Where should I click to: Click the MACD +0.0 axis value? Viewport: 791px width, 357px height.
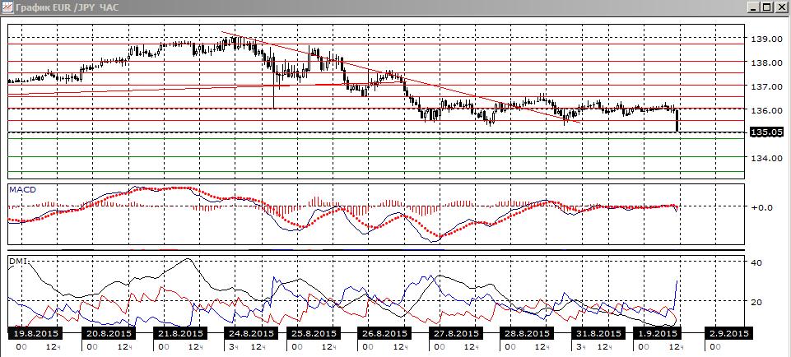761,206
